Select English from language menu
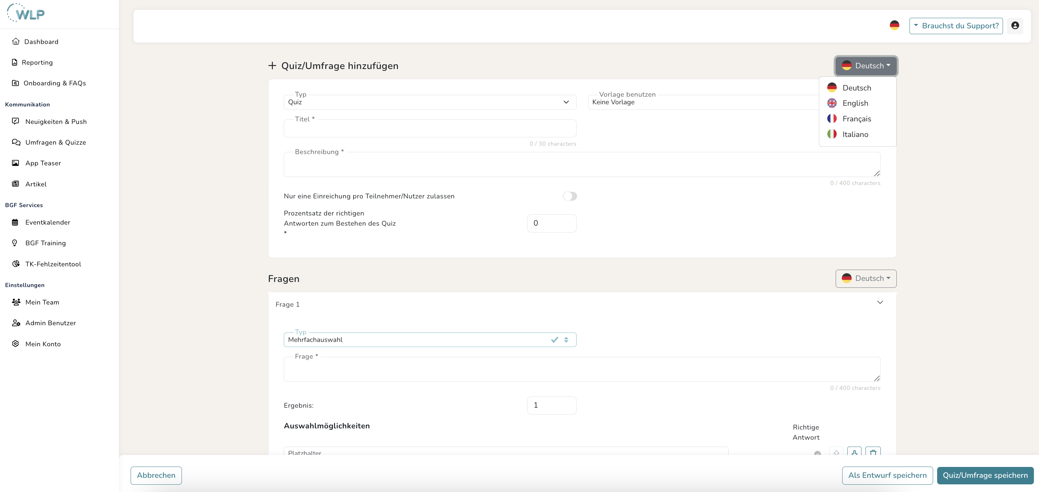Viewport: 1039px width, 492px height. [855, 103]
